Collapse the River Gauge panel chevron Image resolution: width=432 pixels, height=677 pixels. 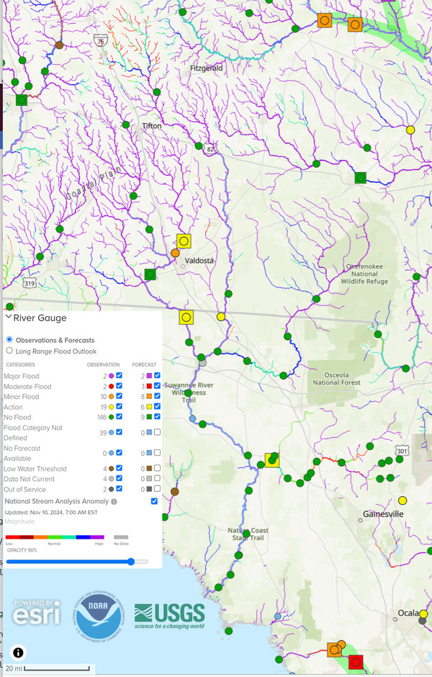click(x=8, y=317)
